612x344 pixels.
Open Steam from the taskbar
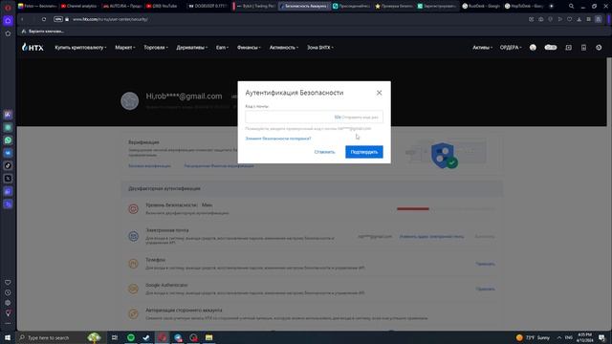coord(146,337)
